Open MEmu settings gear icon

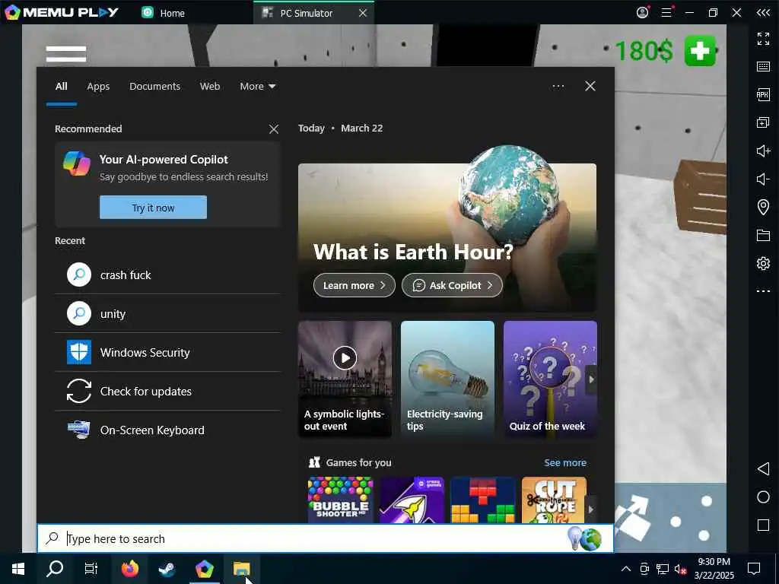(763, 263)
